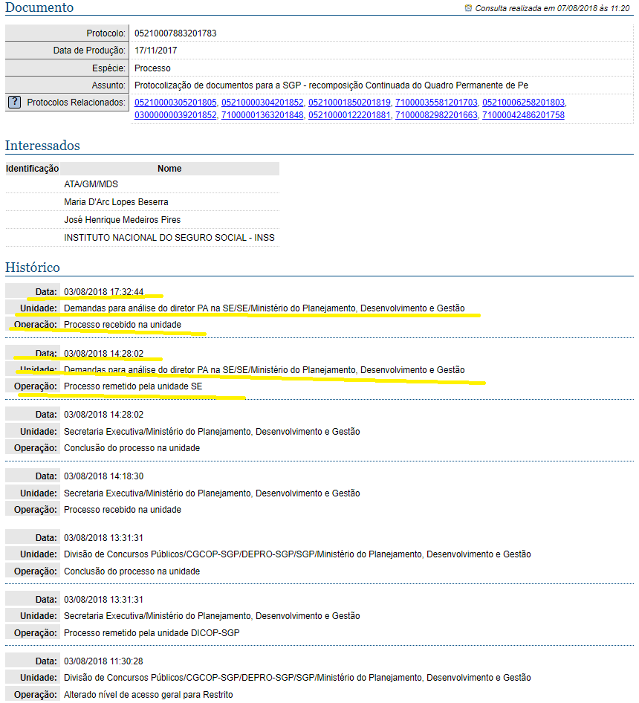This screenshot has width=639, height=703.
Task: Click history date 03/08/2018 11:30:28
Action: point(103,661)
